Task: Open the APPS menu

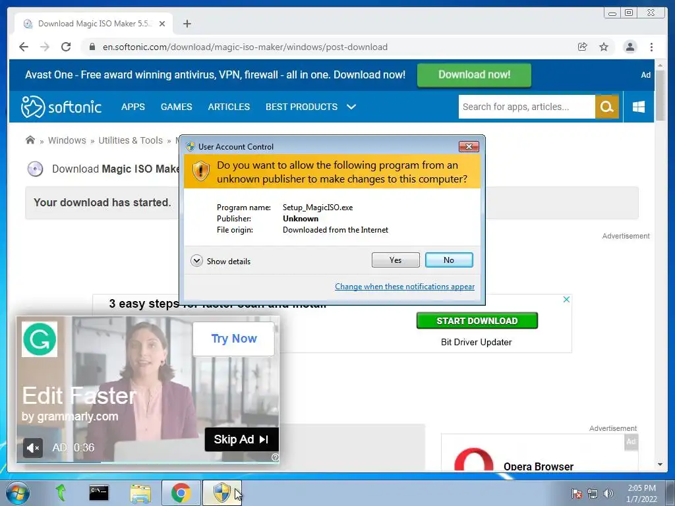Action: pyautogui.click(x=133, y=107)
